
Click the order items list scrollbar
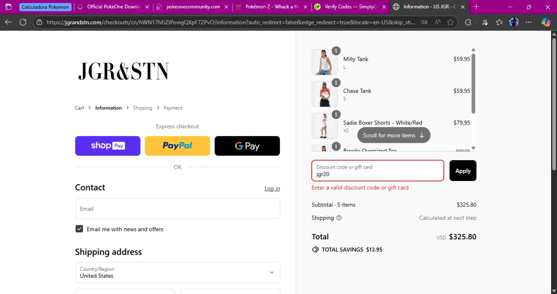pyautogui.click(x=473, y=84)
